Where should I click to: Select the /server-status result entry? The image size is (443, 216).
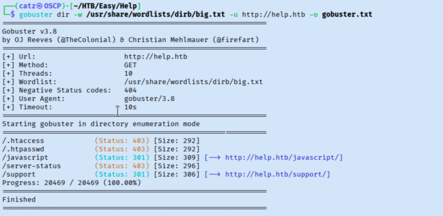[x=31, y=166]
